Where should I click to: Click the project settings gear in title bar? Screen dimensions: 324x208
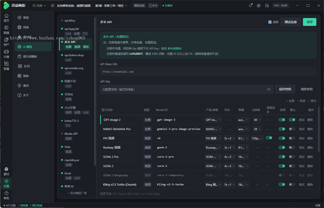click(x=52, y=5)
